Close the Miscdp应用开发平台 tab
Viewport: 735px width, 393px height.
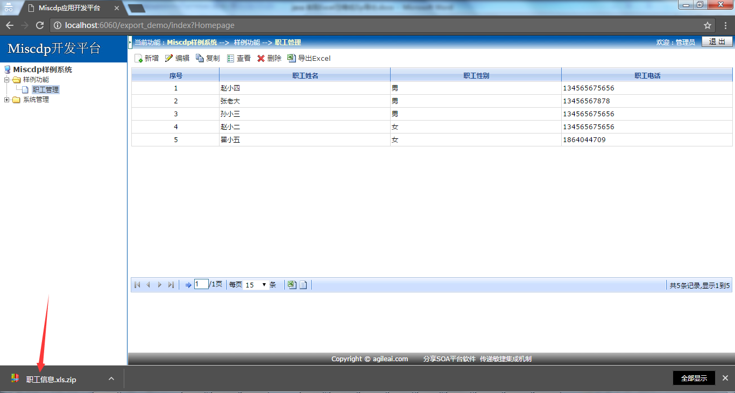coord(117,8)
